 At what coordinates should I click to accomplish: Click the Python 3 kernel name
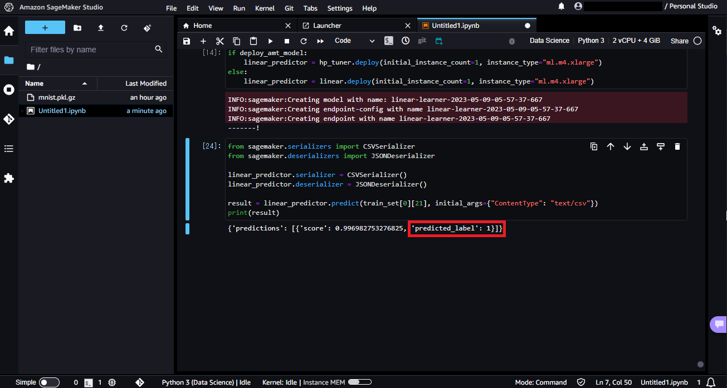click(x=591, y=41)
